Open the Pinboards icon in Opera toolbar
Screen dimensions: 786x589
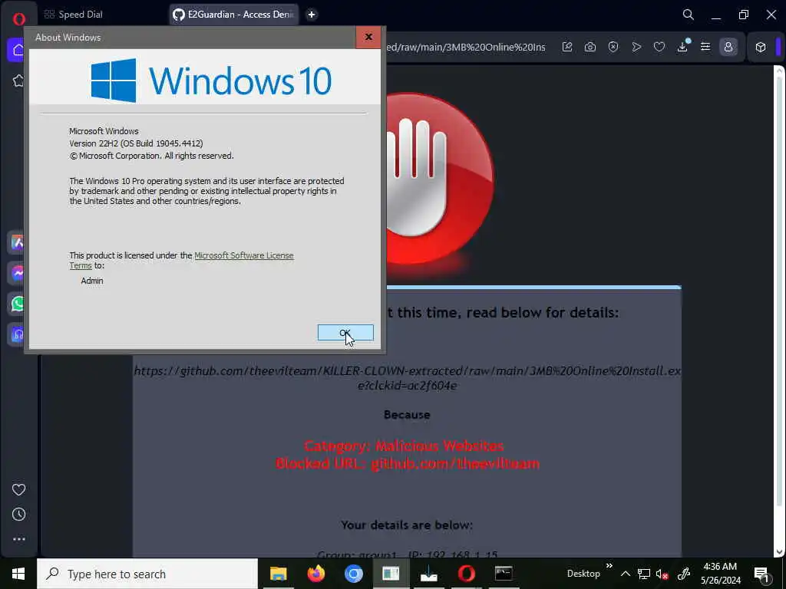567,47
